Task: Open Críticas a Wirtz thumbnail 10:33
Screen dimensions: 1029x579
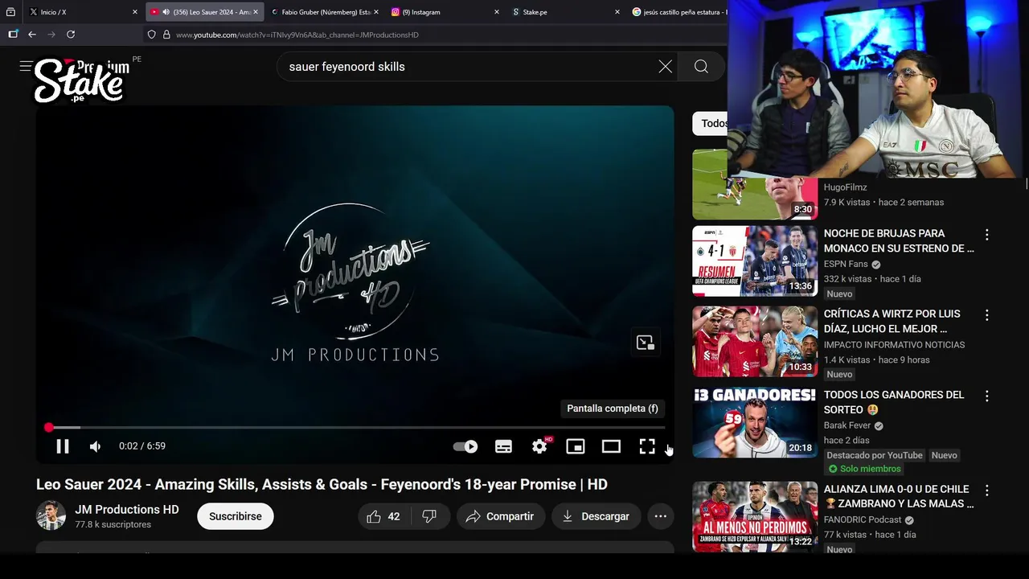Action: coord(755,342)
